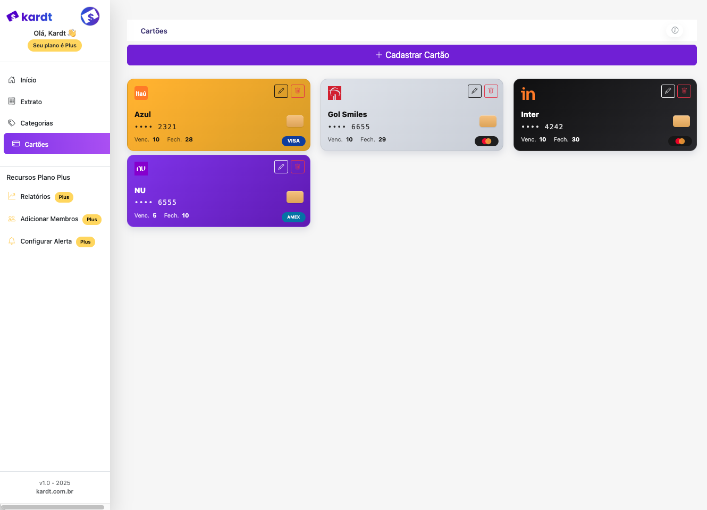Image resolution: width=707 pixels, height=510 pixels.
Task: Open the info icon in Cartões header
Action: (x=675, y=30)
